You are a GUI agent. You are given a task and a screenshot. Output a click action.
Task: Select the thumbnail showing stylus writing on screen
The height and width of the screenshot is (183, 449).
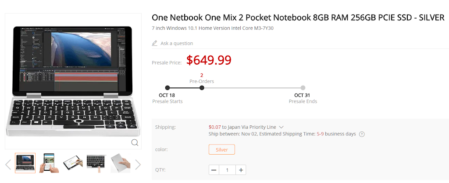72,163
